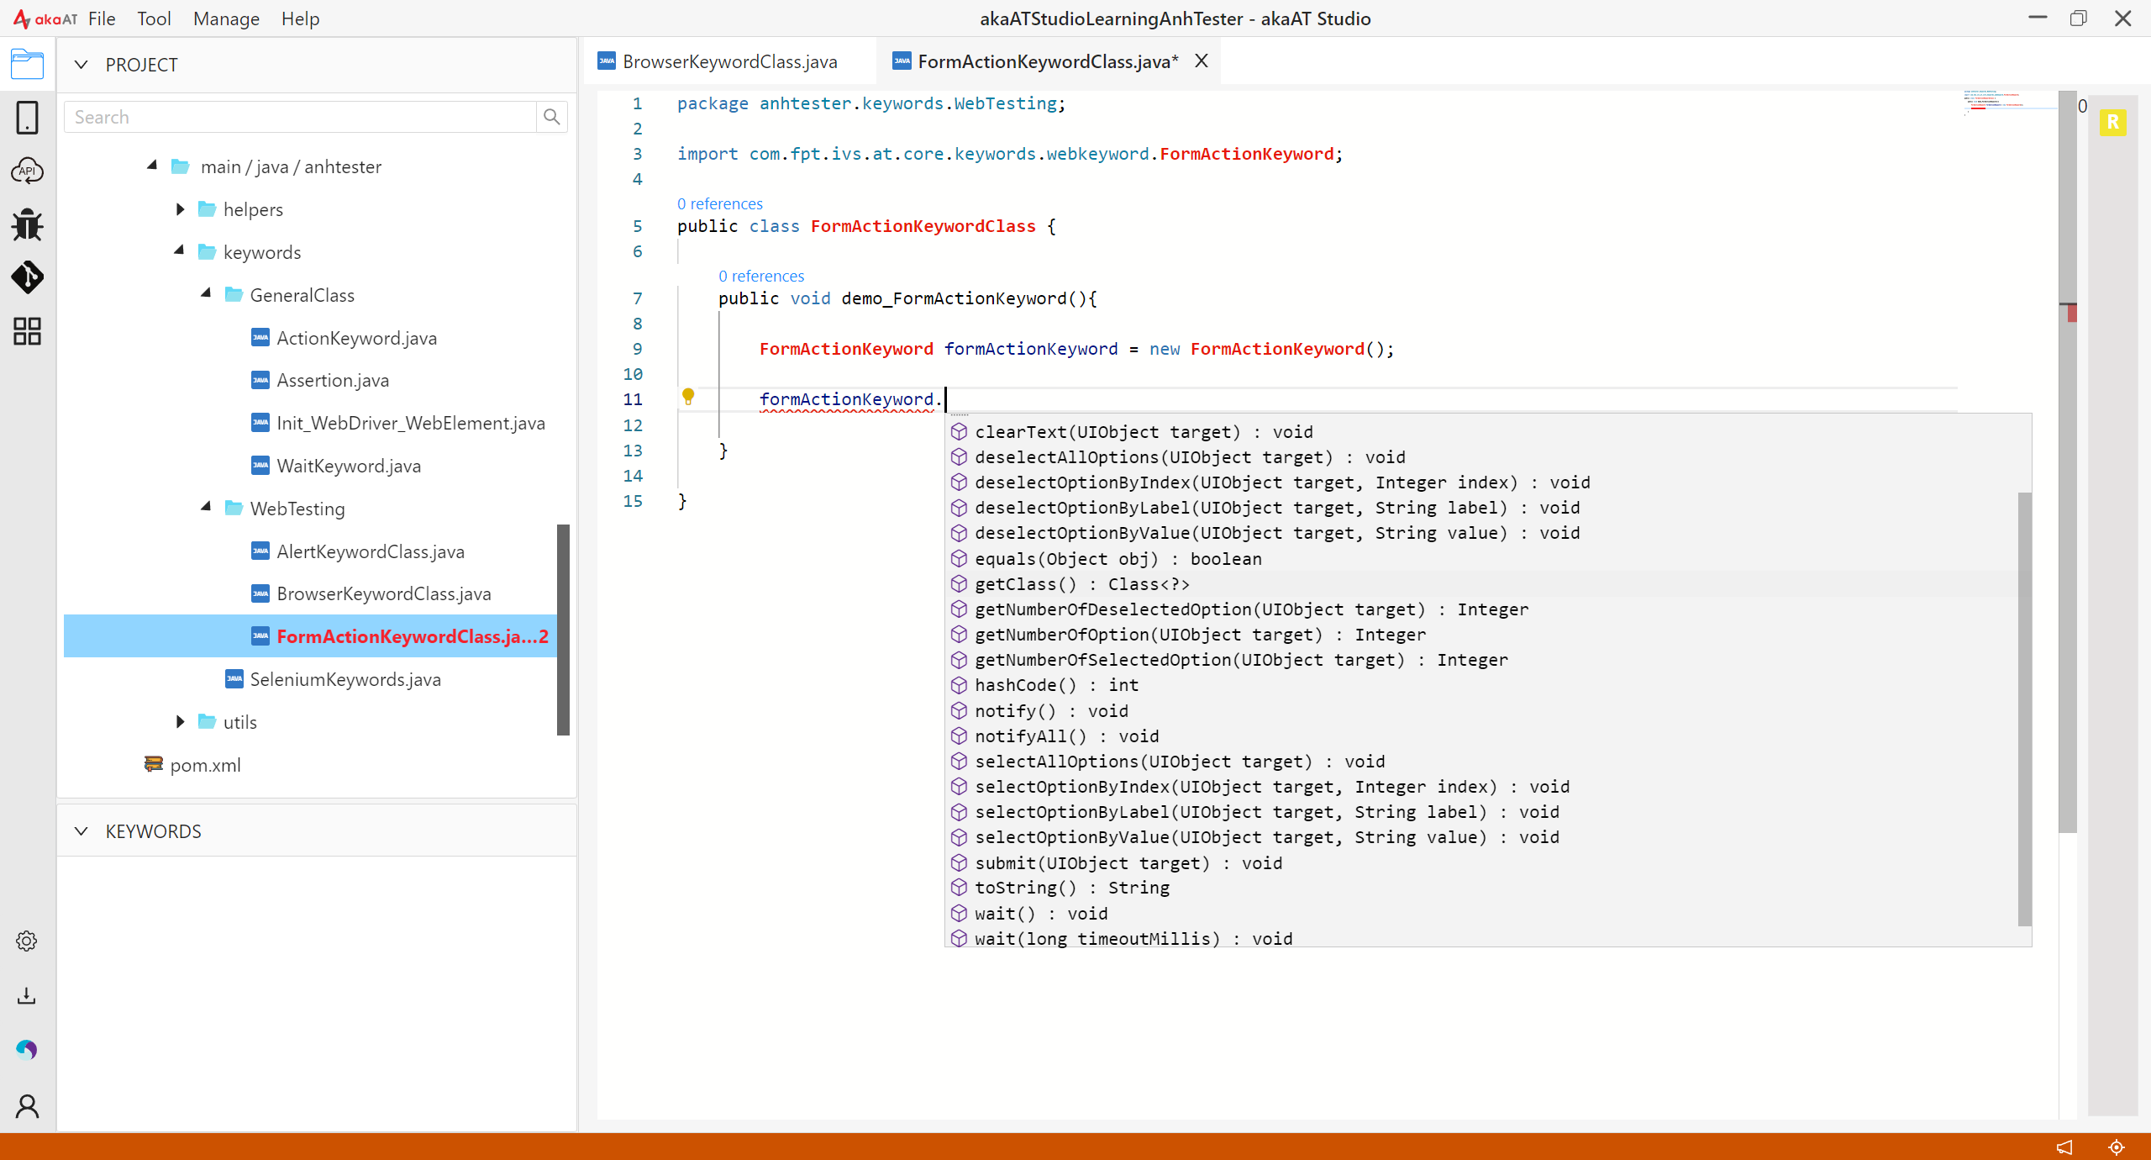Image resolution: width=2151 pixels, height=1160 pixels.
Task: Click '0 references' above class declaration
Action: click(x=720, y=203)
